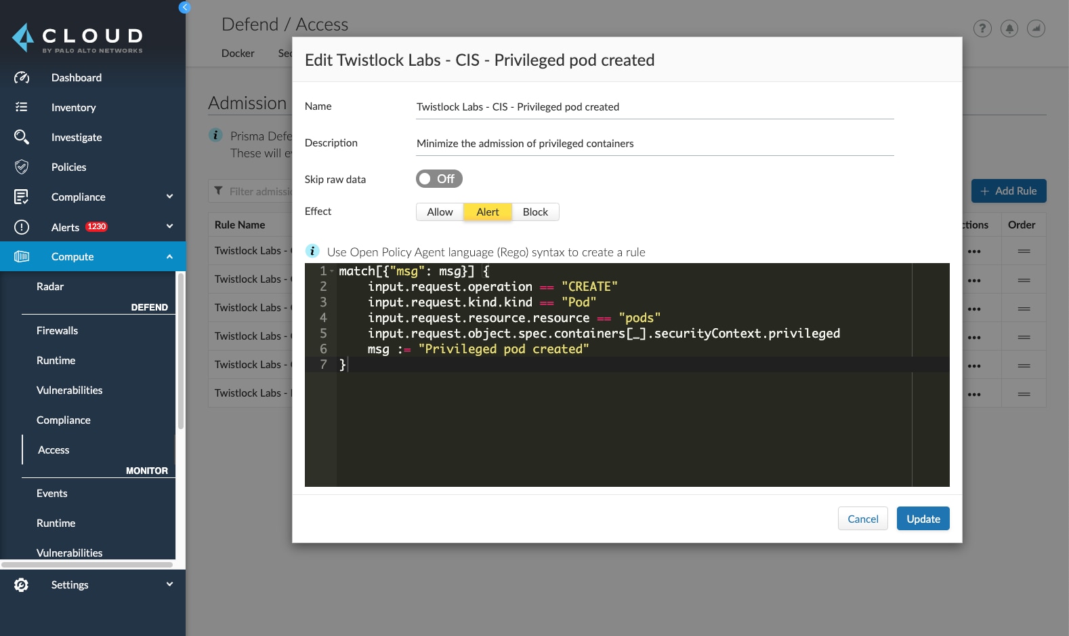Click the "Privileged pod created" string on line 6
This screenshot has width=1069, height=636.
coord(503,349)
